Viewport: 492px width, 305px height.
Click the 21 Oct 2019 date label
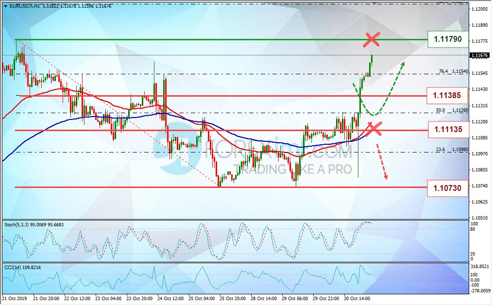pos(15,298)
